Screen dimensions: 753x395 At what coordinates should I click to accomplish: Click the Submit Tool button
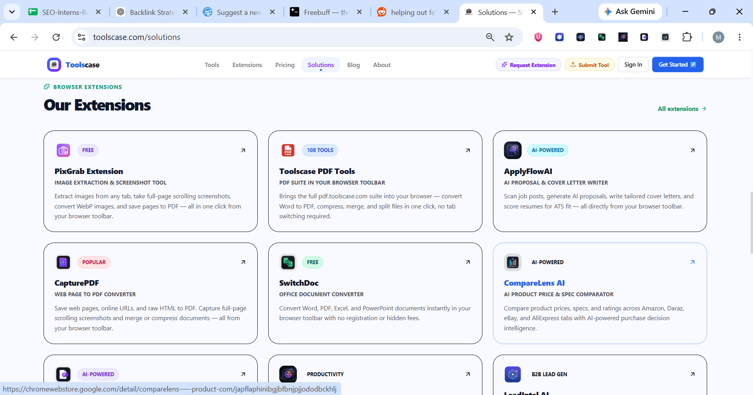(589, 65)
